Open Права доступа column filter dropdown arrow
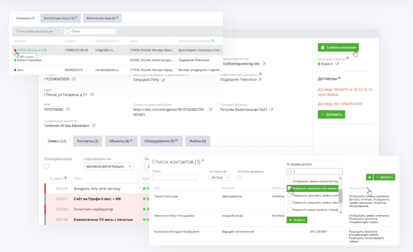413x252 pixels. [368, 188]
